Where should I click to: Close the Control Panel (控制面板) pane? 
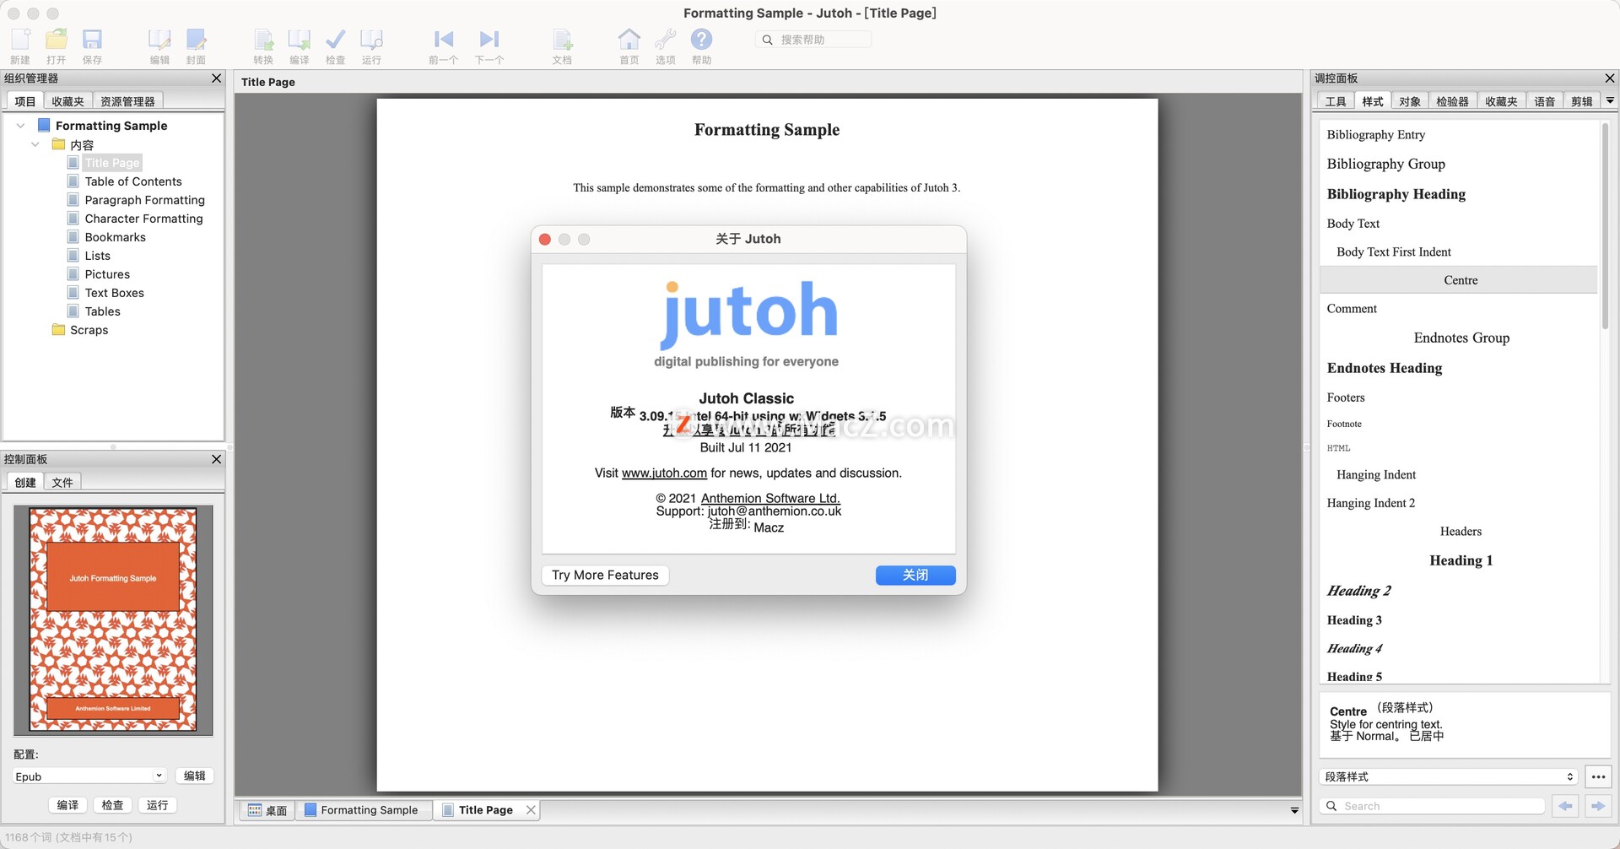point(216,459)
